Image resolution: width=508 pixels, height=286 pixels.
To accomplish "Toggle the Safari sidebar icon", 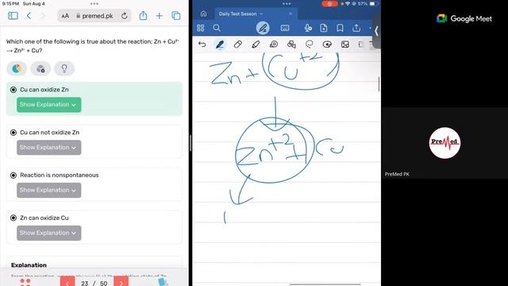I will [13, 16].
